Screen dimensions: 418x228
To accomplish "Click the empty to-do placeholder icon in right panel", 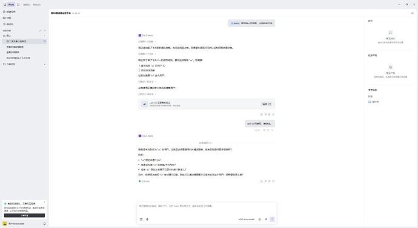I will click(x=391, y=33).
